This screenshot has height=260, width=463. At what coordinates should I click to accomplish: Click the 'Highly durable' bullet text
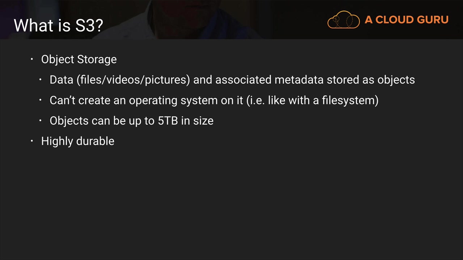click(78, 141)
